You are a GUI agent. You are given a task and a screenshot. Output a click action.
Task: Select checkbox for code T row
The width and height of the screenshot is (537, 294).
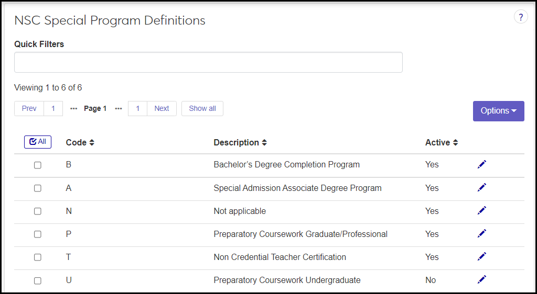[38, 257]
